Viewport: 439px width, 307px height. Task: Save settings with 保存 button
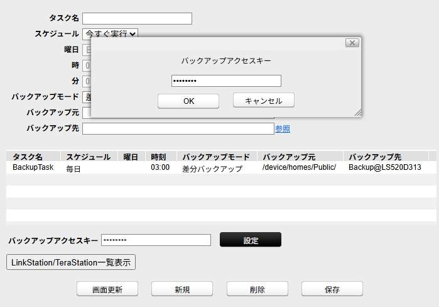[332, 289]
